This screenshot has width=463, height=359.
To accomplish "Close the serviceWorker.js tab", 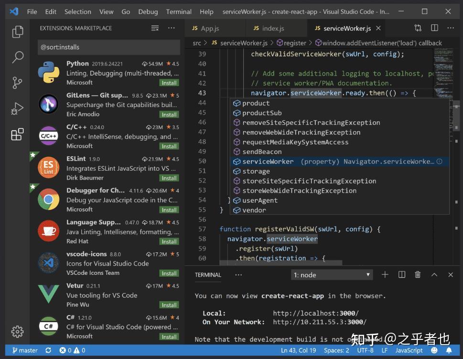I will pyautogui.click(x=378, y=28).
